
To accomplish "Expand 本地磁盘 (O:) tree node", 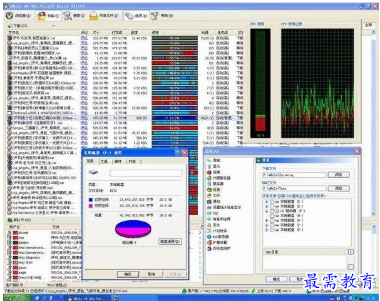I will 267,220.
